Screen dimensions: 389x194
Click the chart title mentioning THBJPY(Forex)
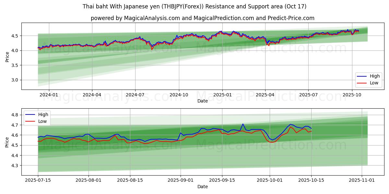(x=194, y=6)
